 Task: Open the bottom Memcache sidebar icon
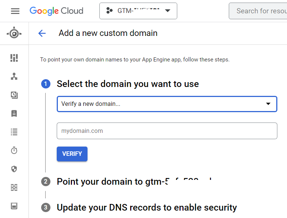[x=14, y=206]
